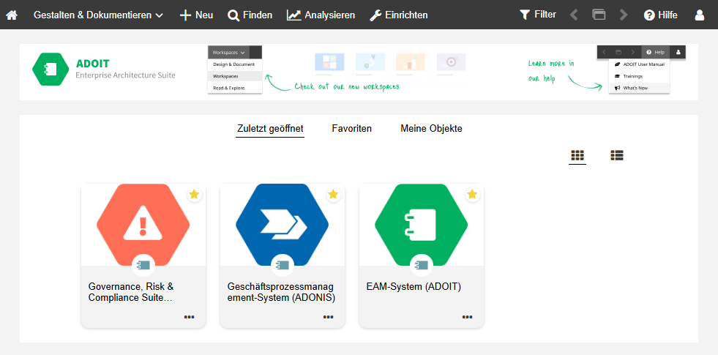Switch to list view layout
The height and width of the screenshot is (355, 718).
(x=617, y=155)
